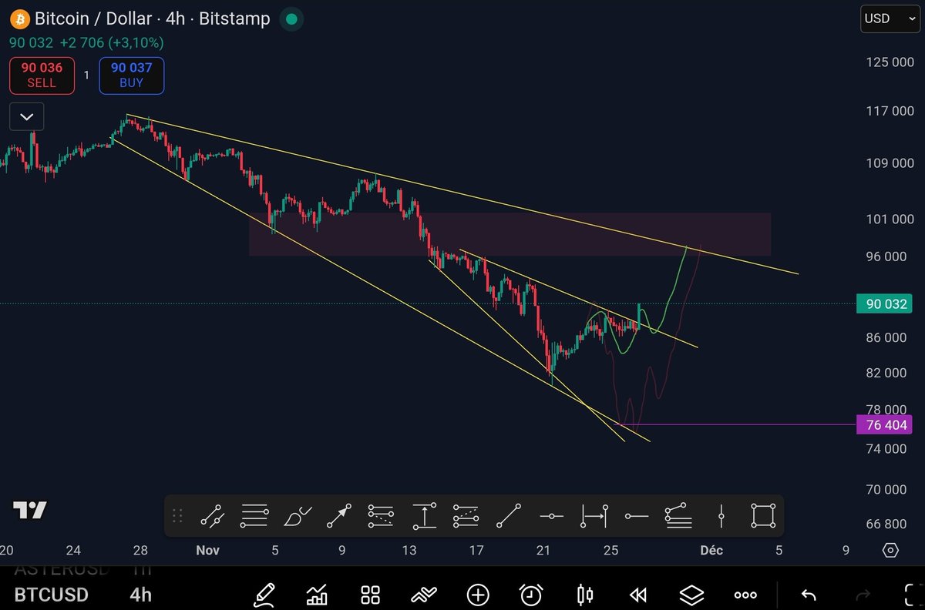Expand the chevron below the Sell button

[x=26, y=116]
